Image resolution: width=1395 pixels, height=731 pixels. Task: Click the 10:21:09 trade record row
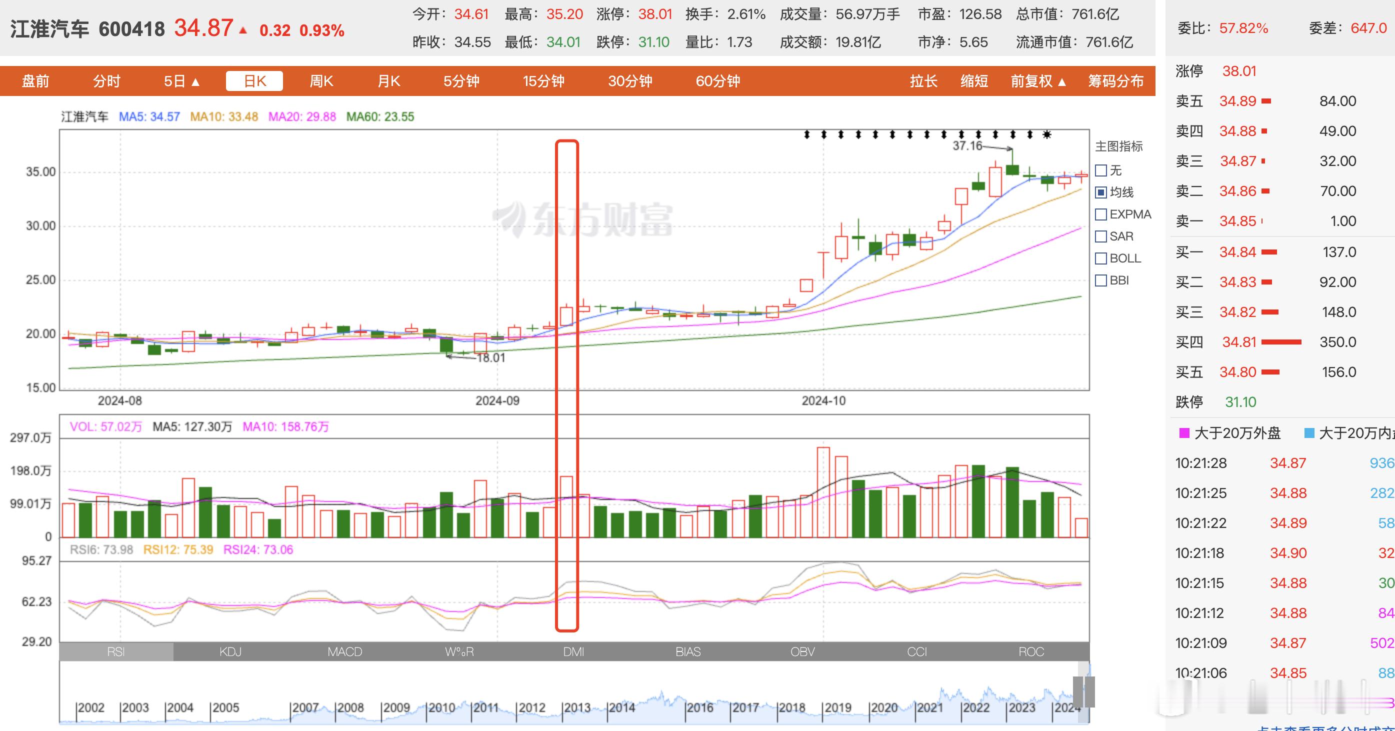click(x=1284, y=643)
